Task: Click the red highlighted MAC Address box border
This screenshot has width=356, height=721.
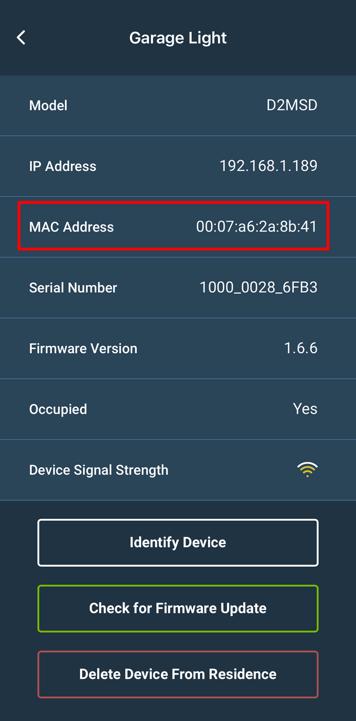Action: point(173,203)
